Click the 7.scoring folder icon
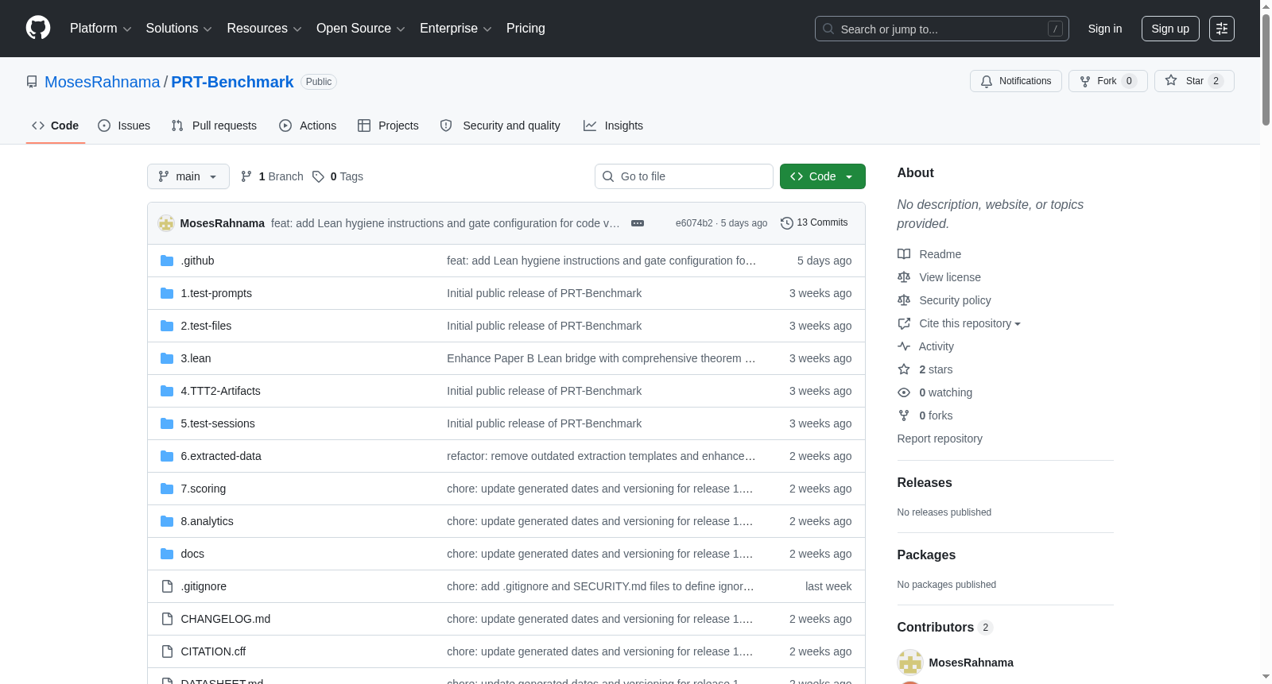 (x=167, y=489)
